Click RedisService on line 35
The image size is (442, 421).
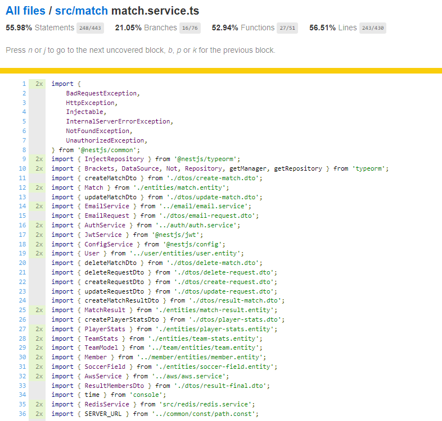(107, 405)
